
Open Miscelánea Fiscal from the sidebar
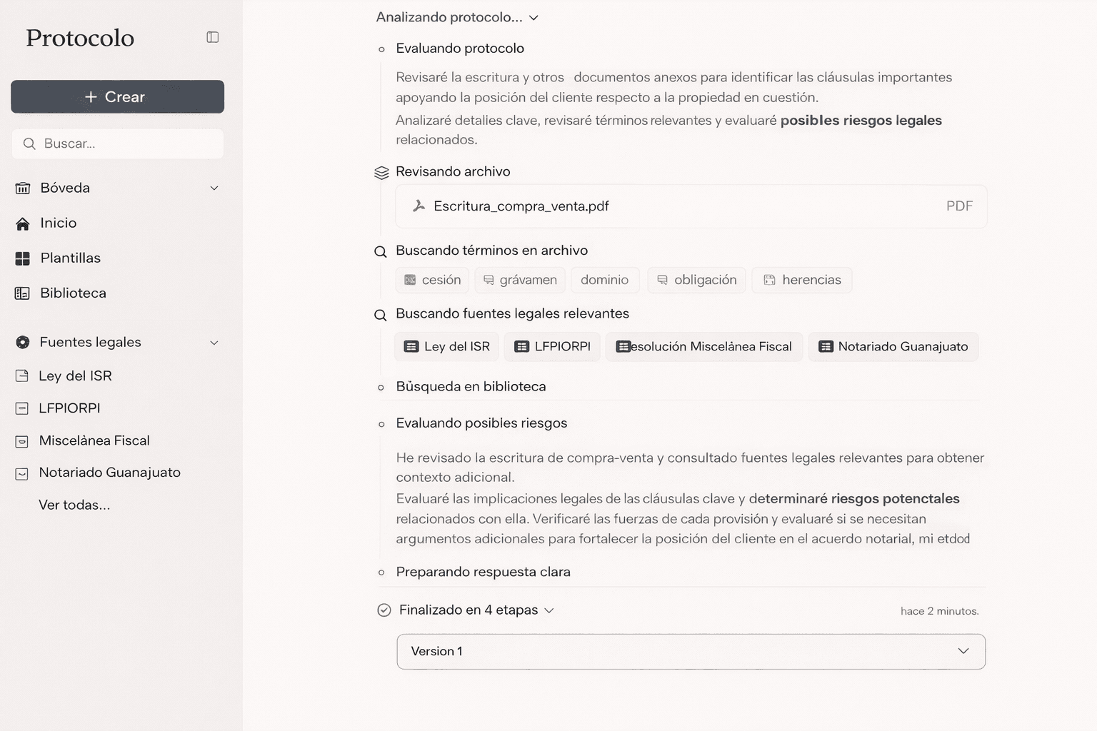click(94, 440)
